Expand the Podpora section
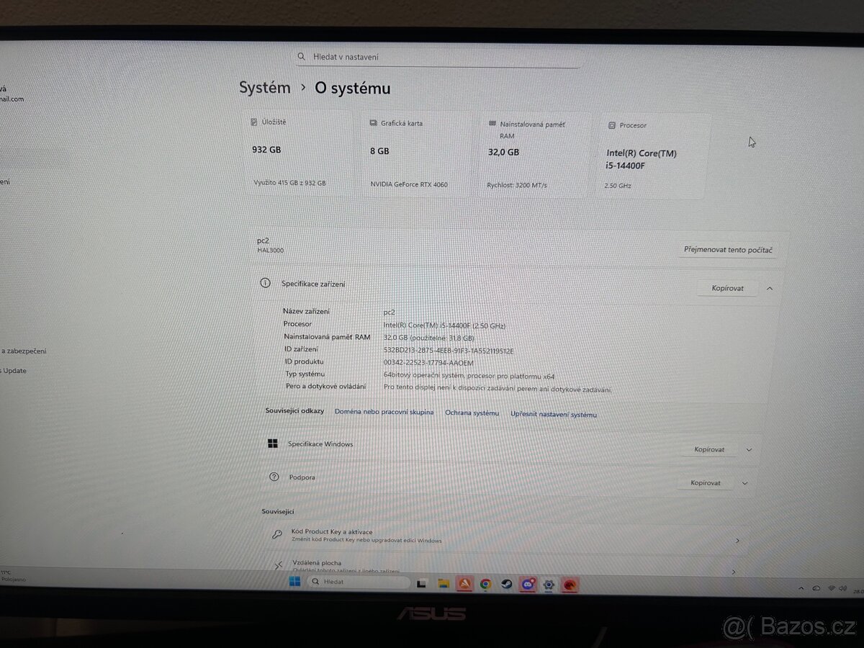864x648 pixels. pyautogui.click(x=749, y=482)
